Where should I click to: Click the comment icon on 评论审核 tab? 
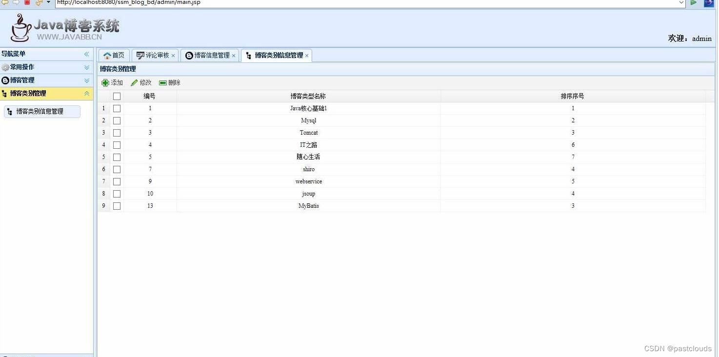140,56
